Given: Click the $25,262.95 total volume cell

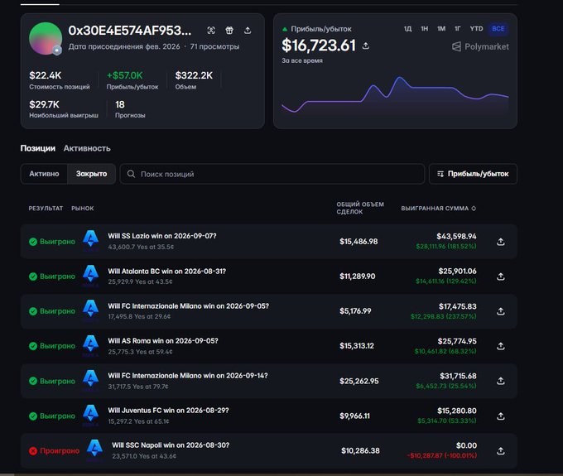Looking at the screenshot, I should [359, 382].
